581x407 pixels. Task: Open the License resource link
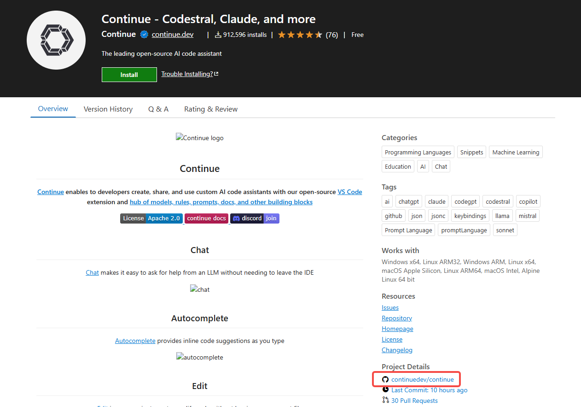392,340
